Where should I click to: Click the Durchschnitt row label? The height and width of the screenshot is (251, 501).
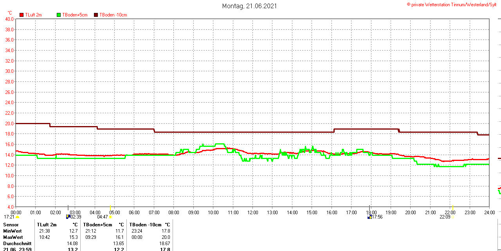tap(17, 244)
